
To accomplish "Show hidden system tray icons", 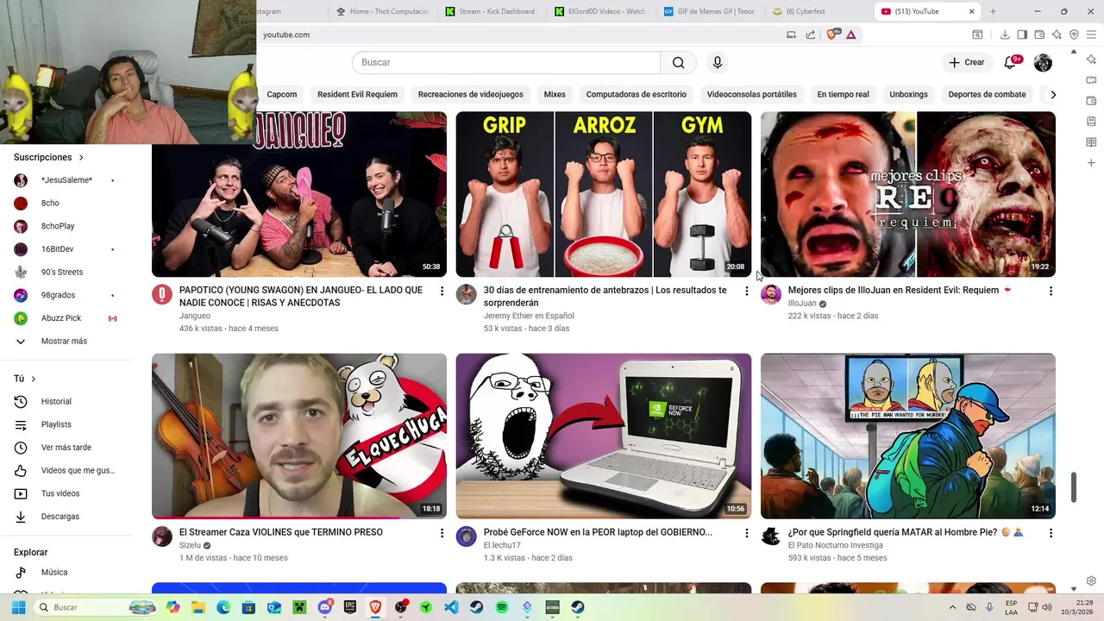I will point(952,607).
